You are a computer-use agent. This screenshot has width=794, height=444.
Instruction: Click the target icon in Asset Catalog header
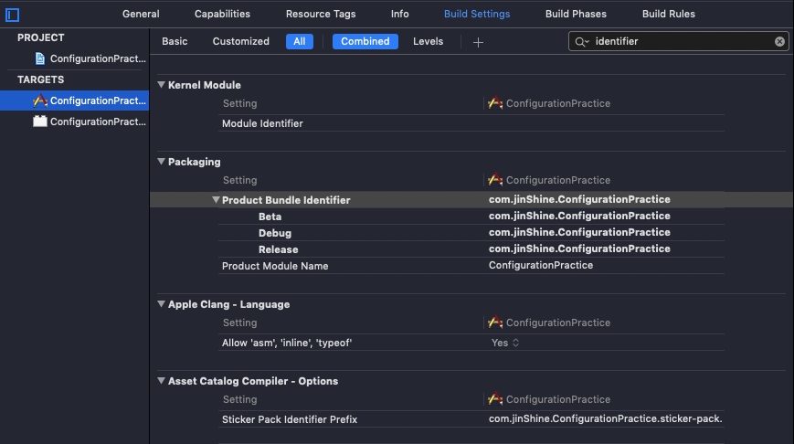tap(495, 399)
